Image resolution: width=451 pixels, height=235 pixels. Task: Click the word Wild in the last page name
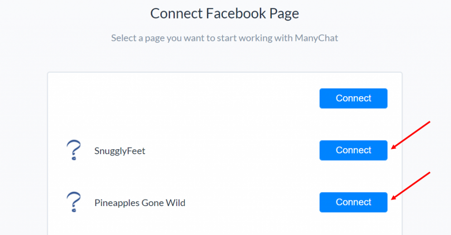pos(175,202)
